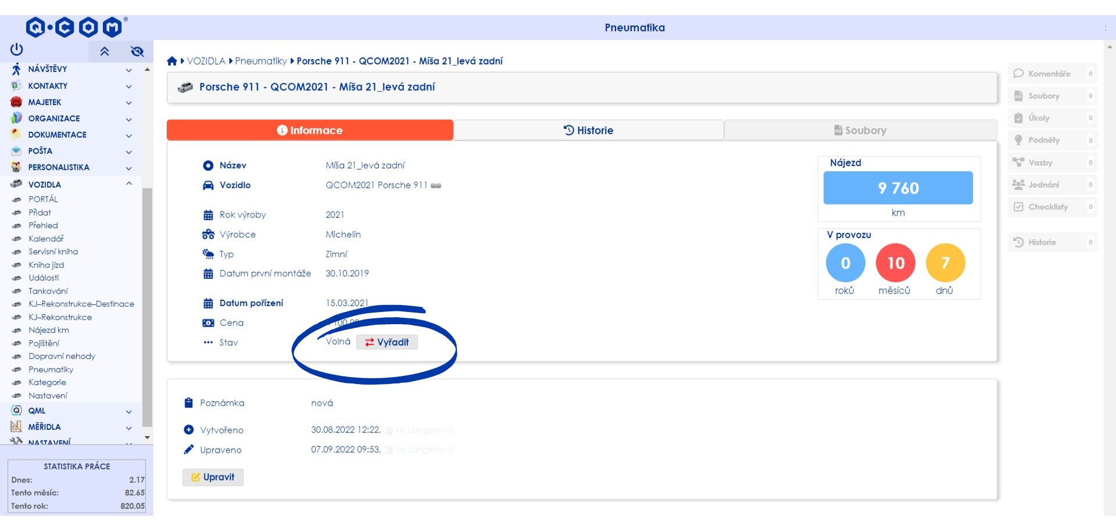The image size is (1116, 531).
Task: Open Pneumatiky in sidebar menu
Action: pos(51,369)
